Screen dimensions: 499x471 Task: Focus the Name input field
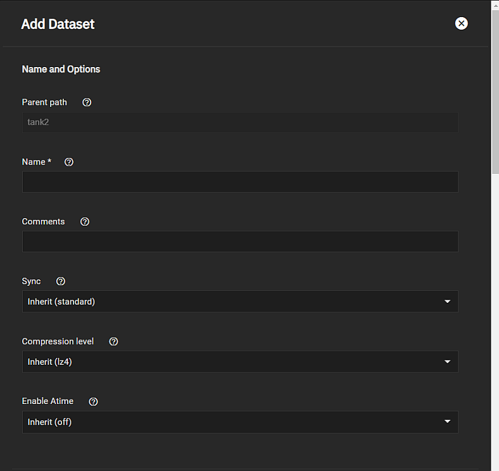coord(239,182)
